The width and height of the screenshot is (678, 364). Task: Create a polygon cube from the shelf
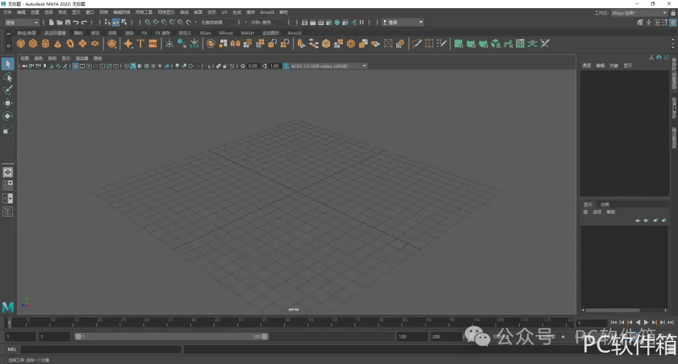33,43
